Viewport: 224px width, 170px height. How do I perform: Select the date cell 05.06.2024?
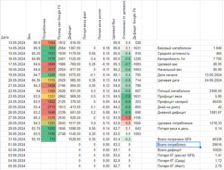coord(13,166)
